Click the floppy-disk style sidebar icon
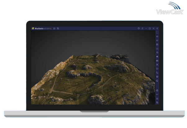187x128 pixels. tap(157, 61)
